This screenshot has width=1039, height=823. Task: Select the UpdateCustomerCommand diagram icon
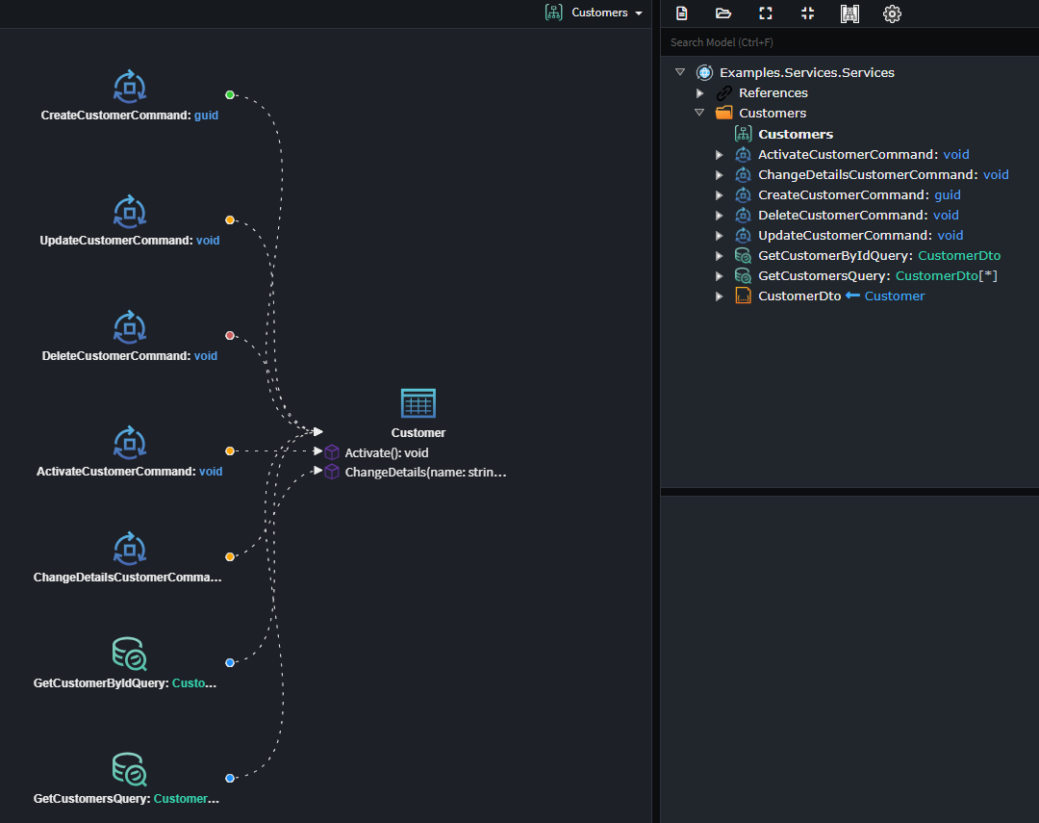pos(130,212)
